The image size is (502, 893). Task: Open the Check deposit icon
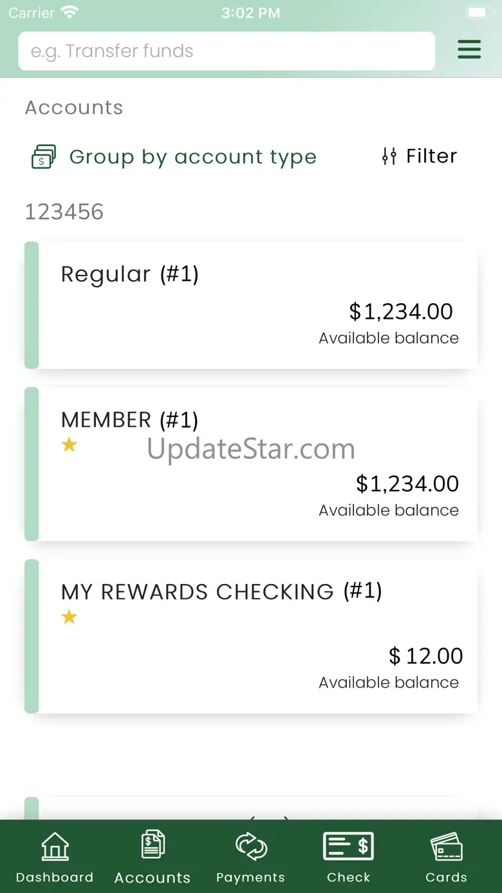pyautogui.click(x=348, y=845)
